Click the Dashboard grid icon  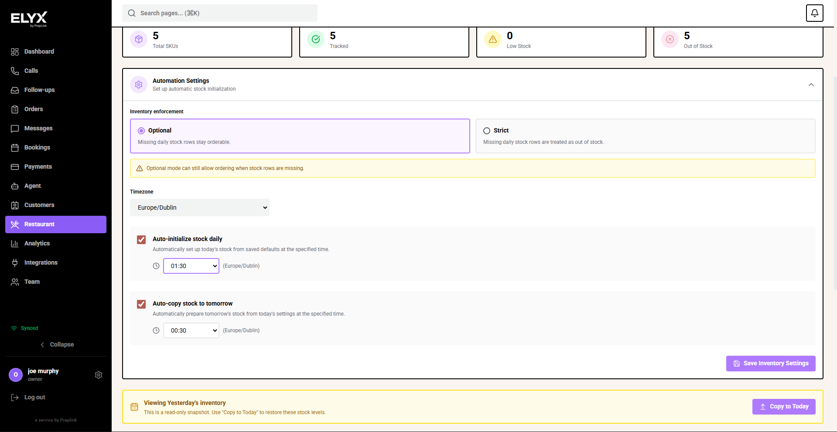pos(15,52)
